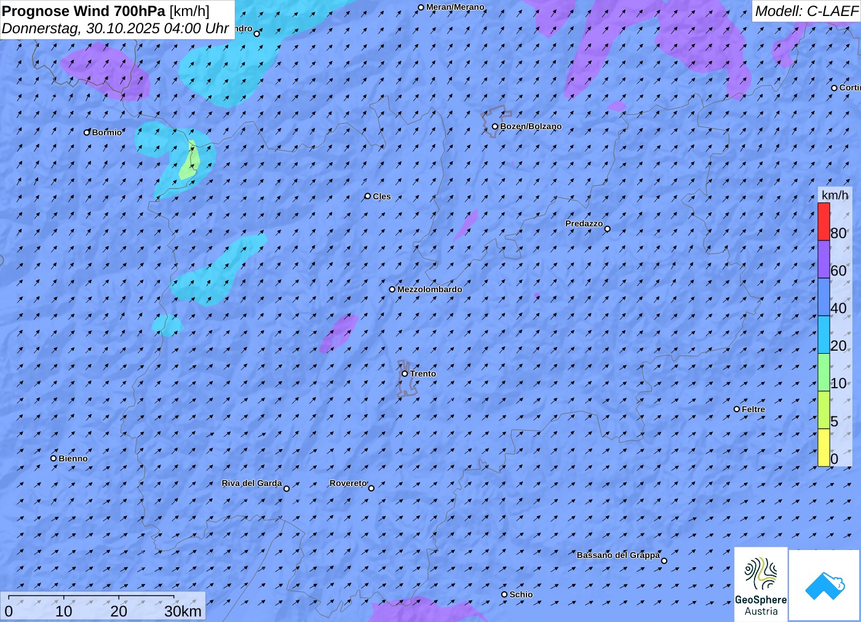Click the "30km" scale bar label
Viewport: 861px width, 622px height.
(183, 611)
